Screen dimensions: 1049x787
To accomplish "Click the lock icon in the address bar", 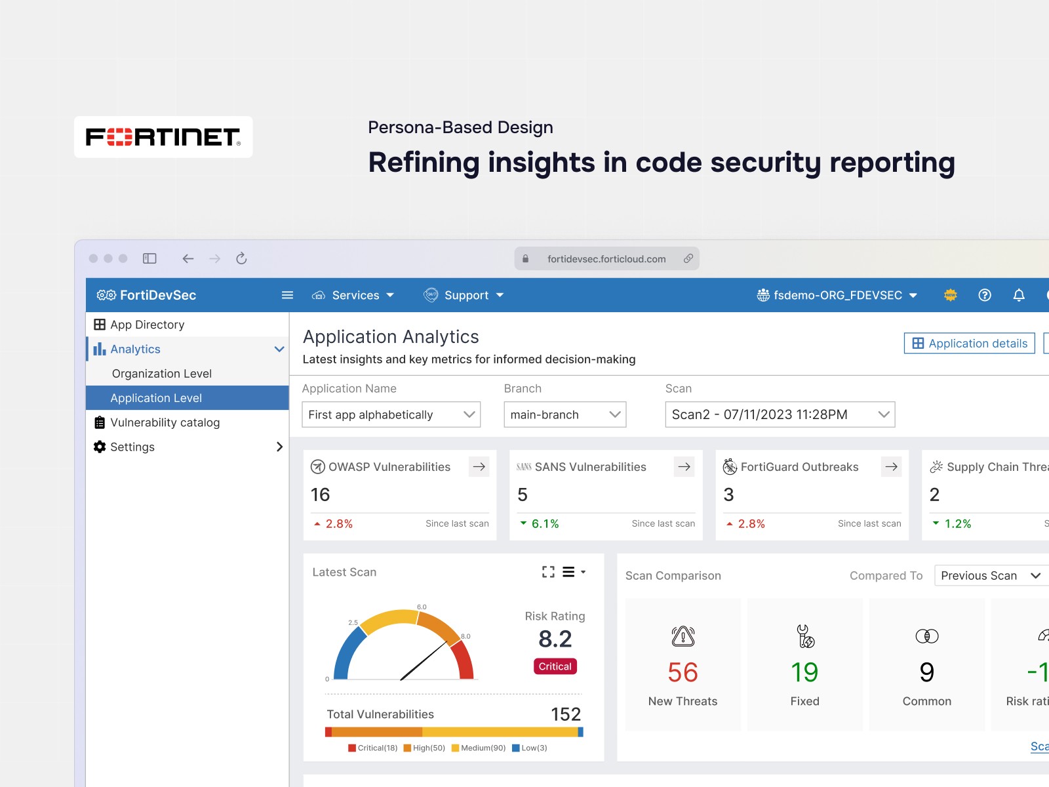I will click(x=525, y=259).
